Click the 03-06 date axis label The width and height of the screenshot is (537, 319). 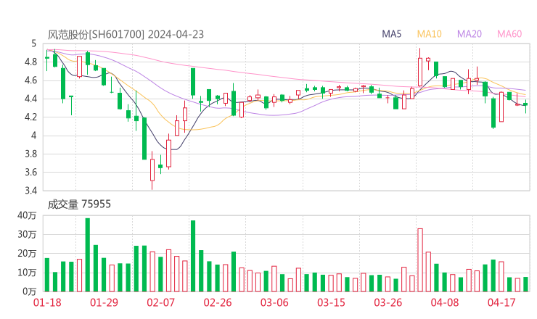tap(274, 302)
